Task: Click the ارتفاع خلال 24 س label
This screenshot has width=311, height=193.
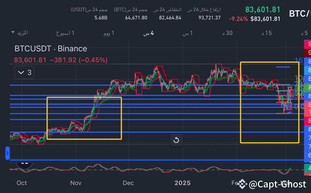Action: click(204, 9)
